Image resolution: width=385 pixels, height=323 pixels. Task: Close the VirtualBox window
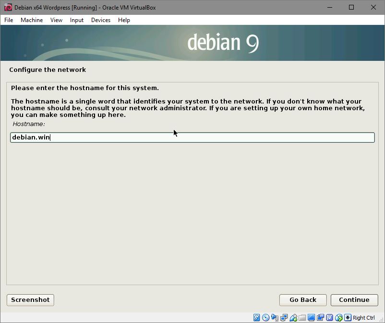click(373, 7)
